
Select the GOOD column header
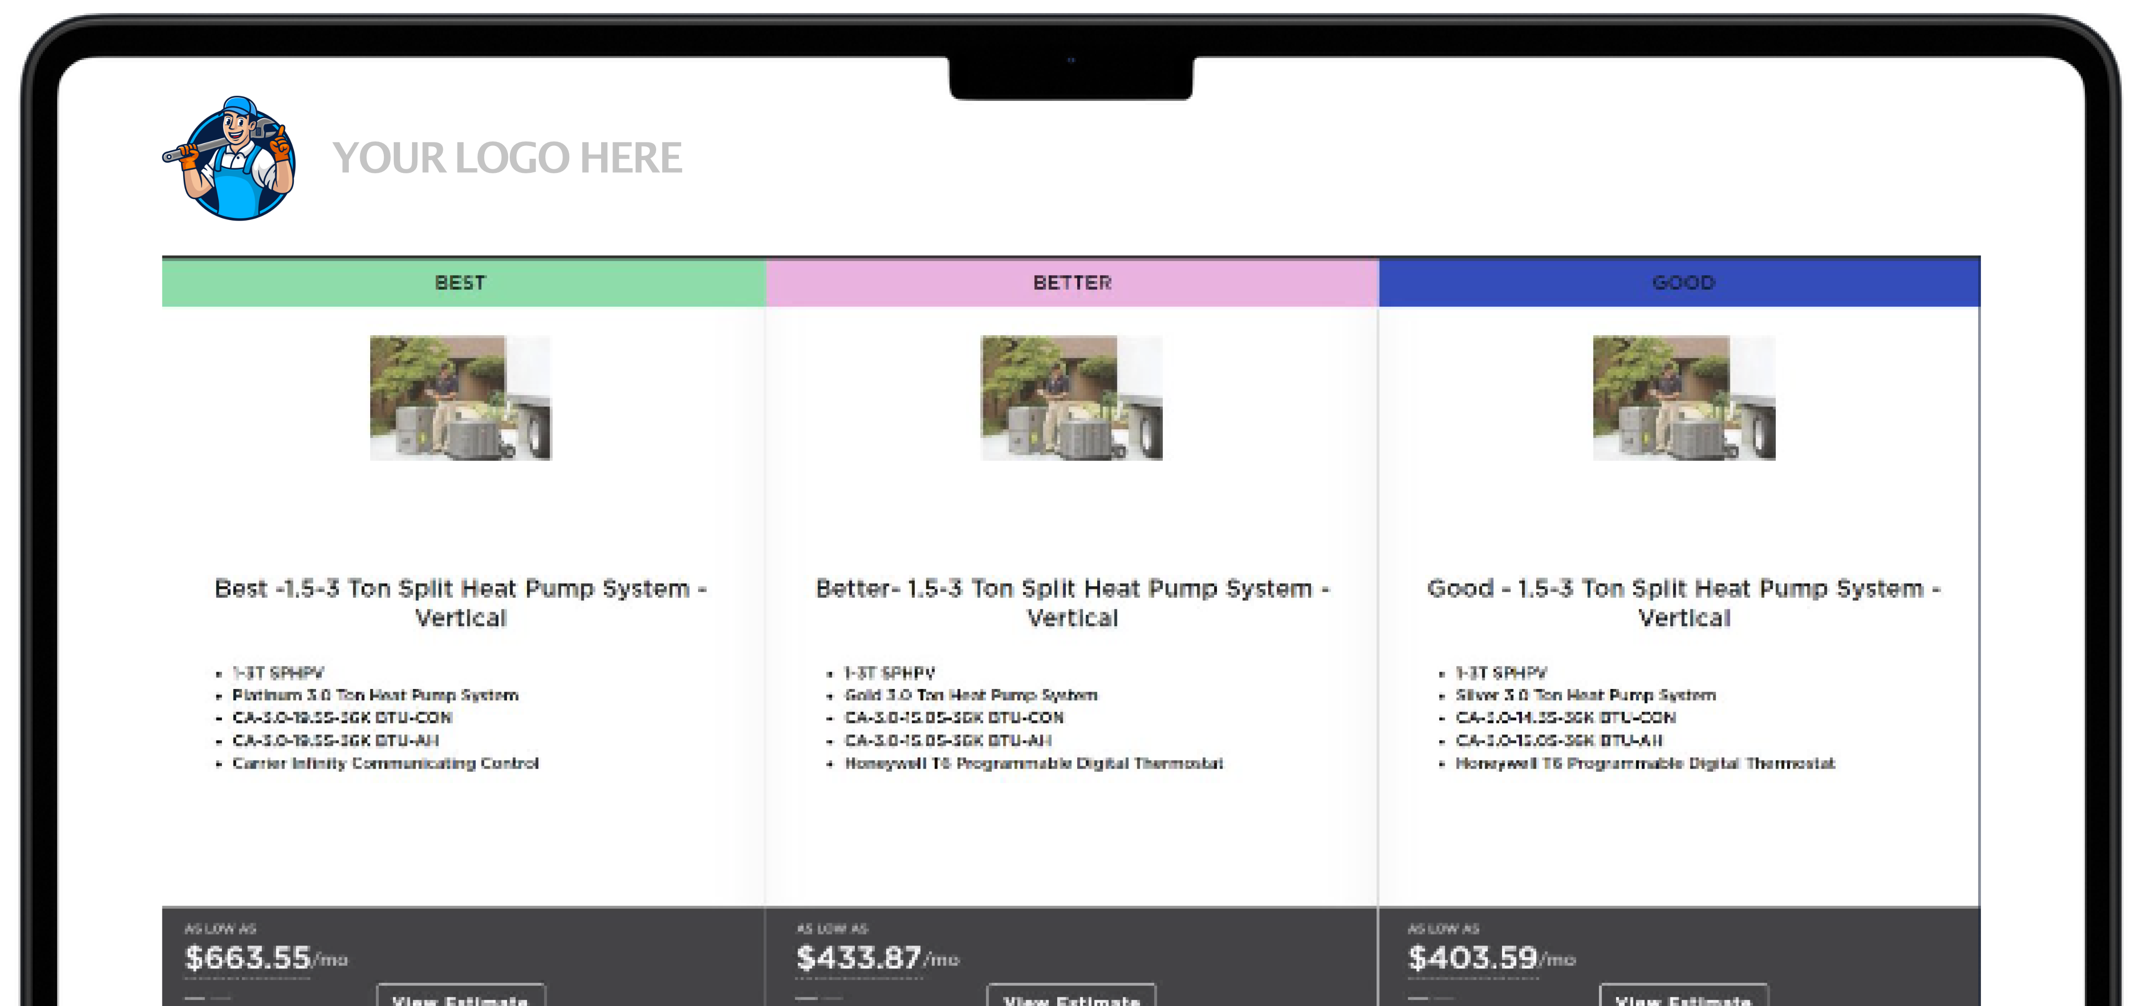point(1679,283)
